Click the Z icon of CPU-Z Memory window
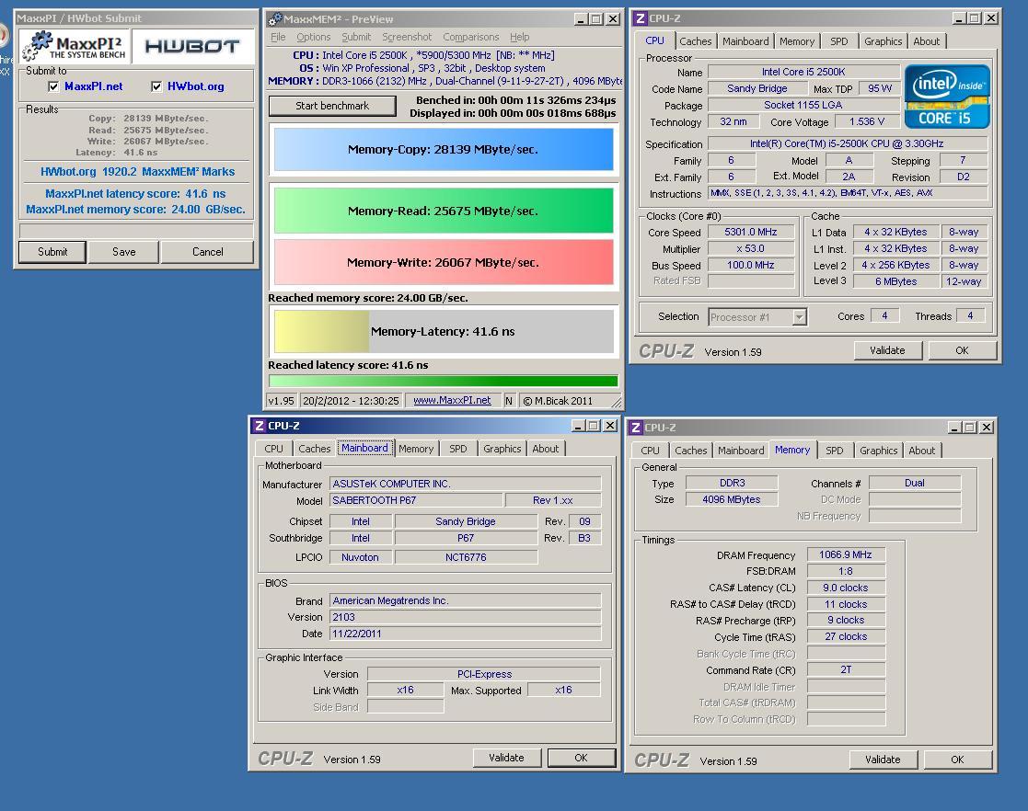This screenshot has height=811, width=1028. 635,428
